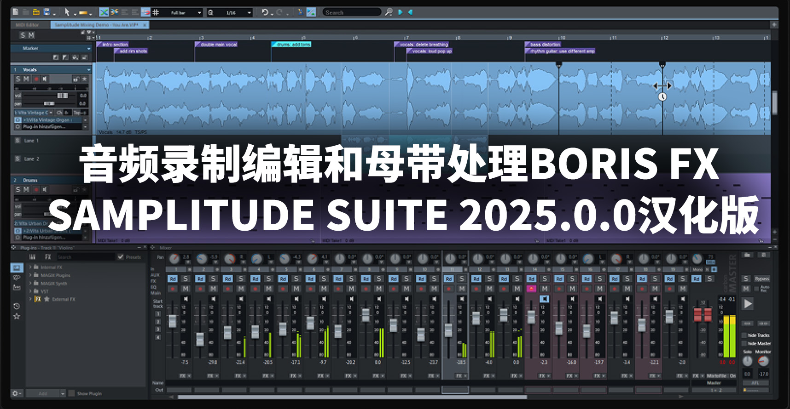Tick the Show Plugin checkbox
This screenshot has width=790, height=409.
pos(71,393)
